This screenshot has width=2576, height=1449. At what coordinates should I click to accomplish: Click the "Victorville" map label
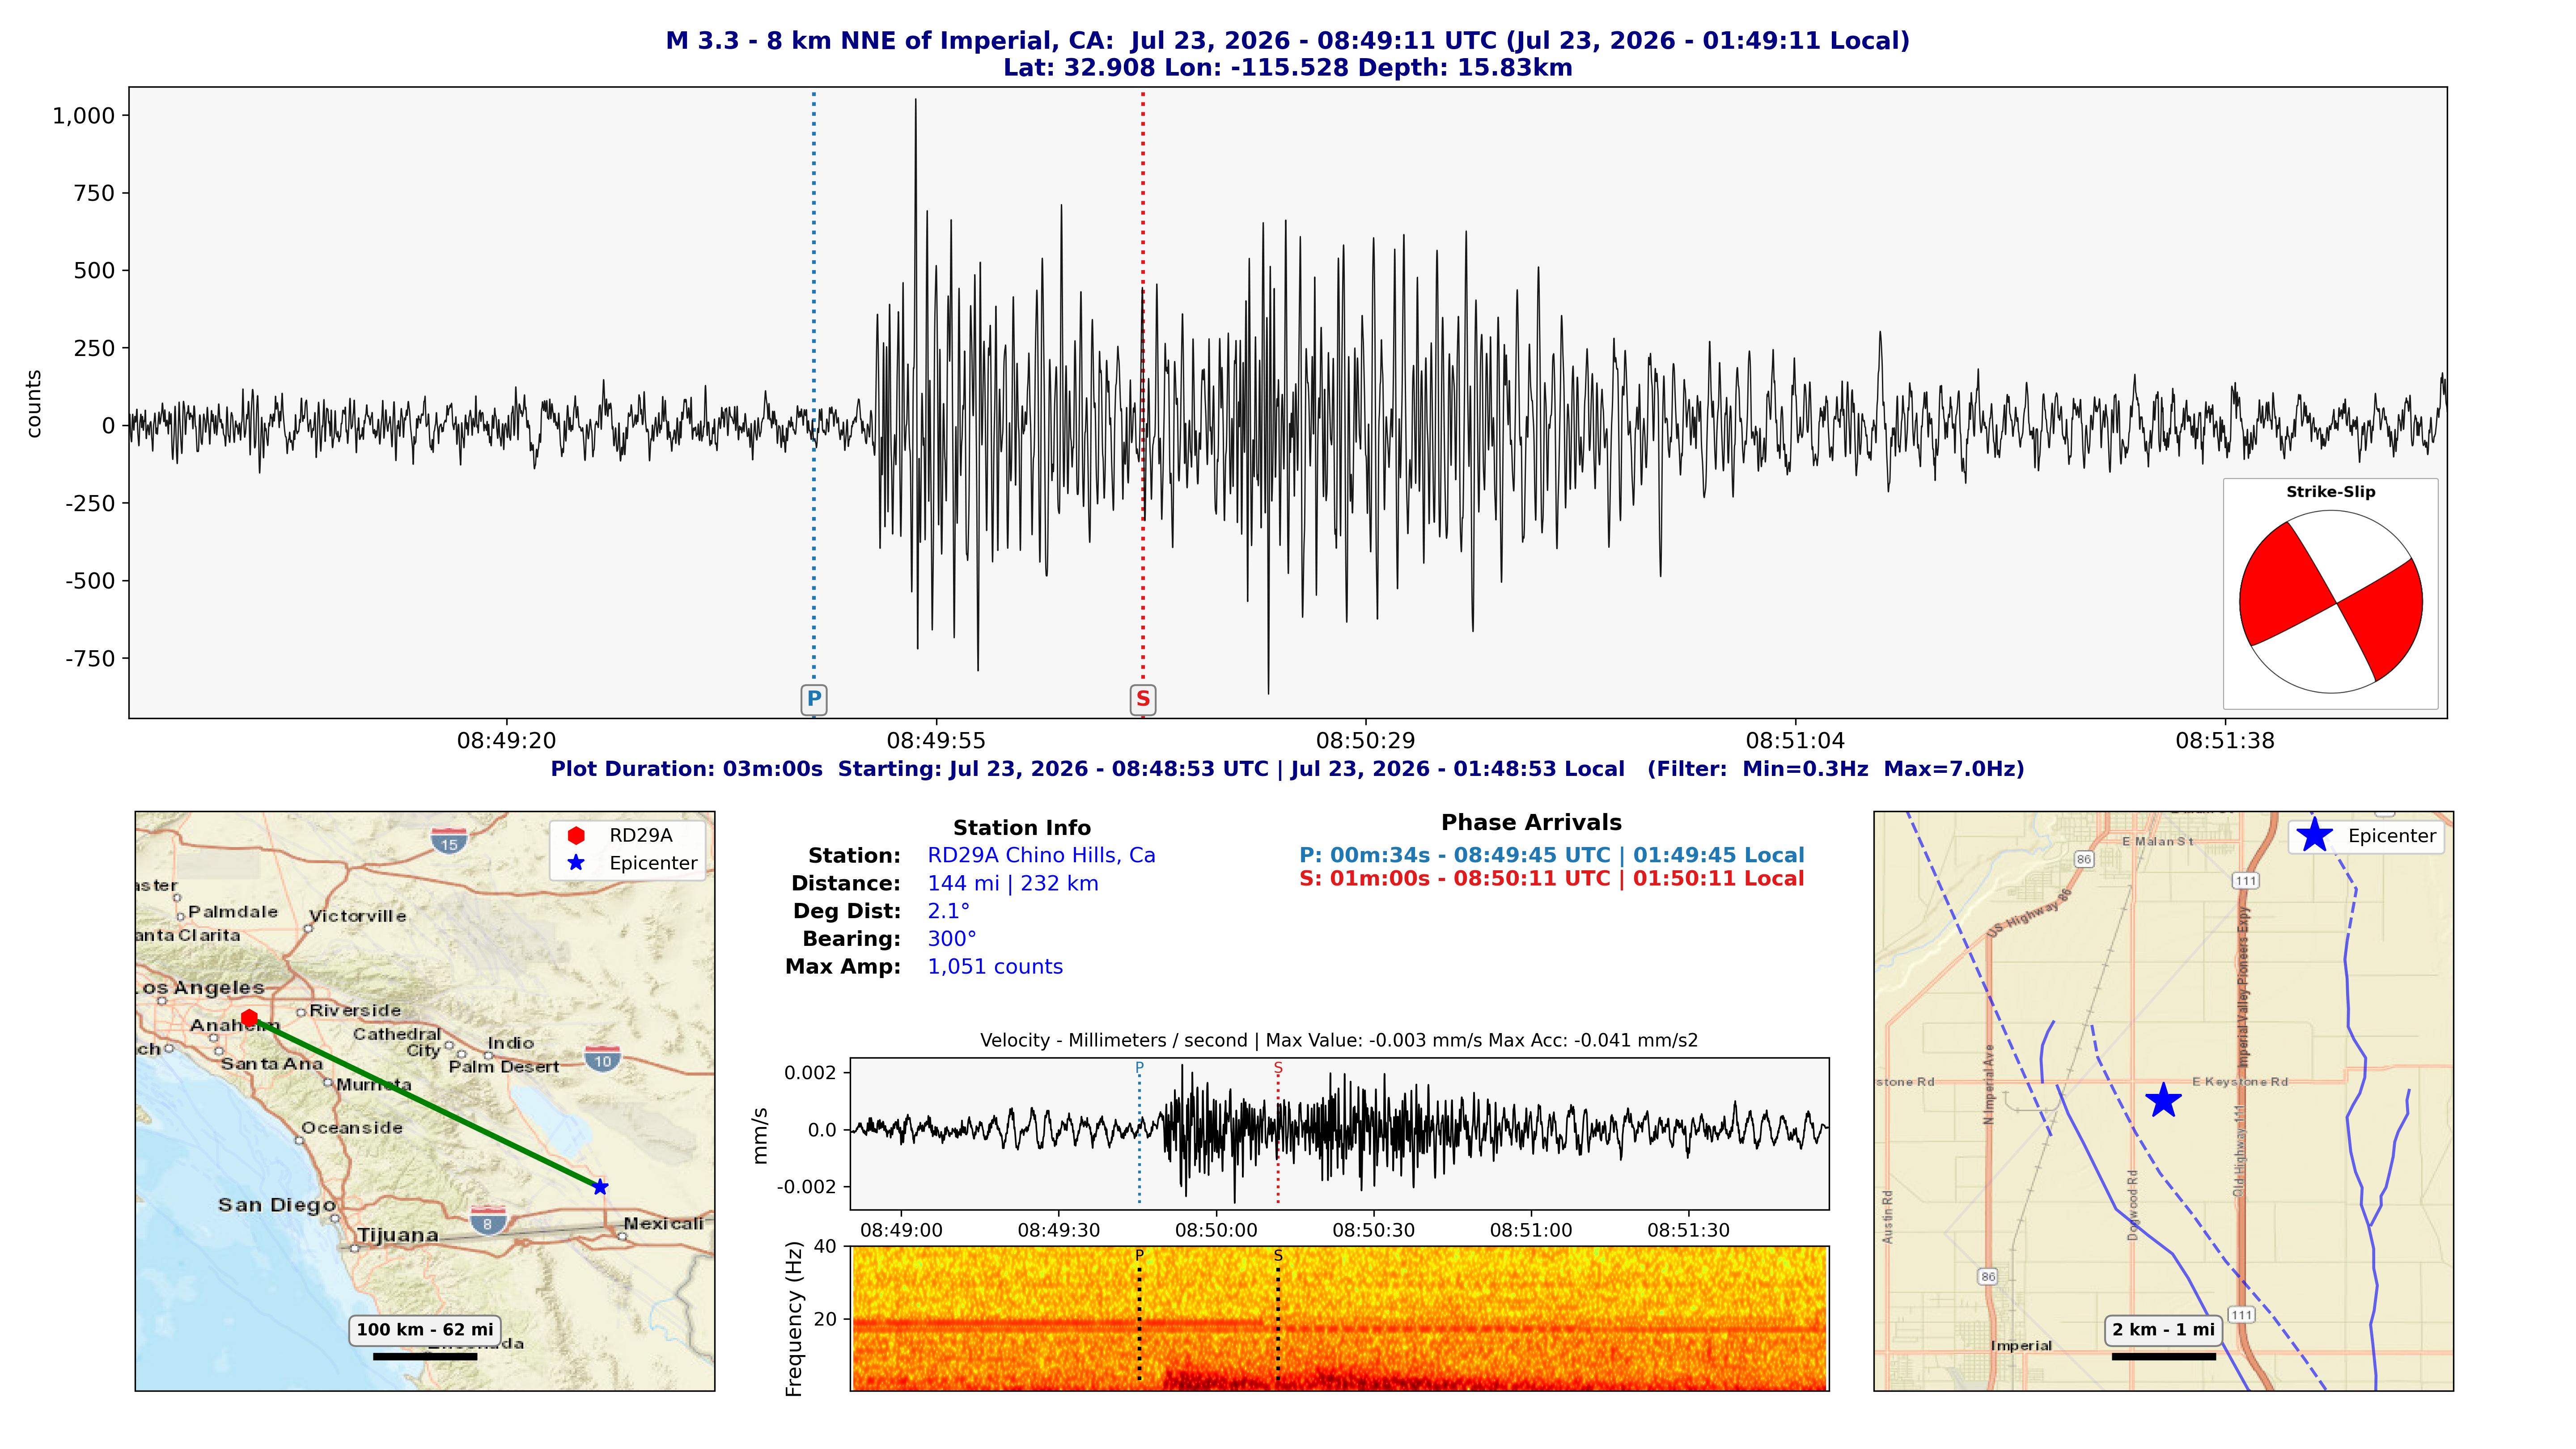[358, 916]
